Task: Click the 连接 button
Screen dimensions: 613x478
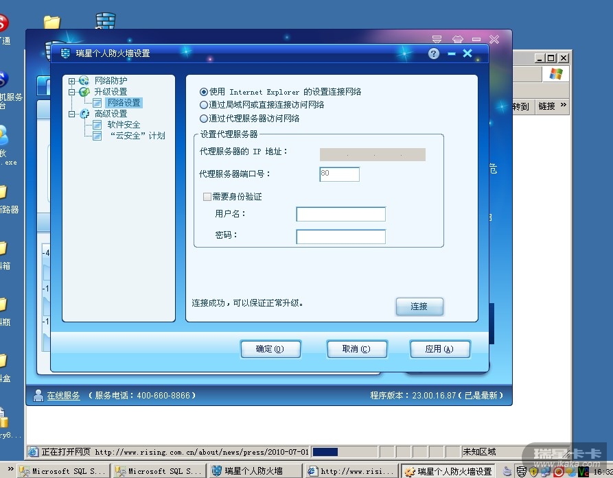Action: [419, 307]
